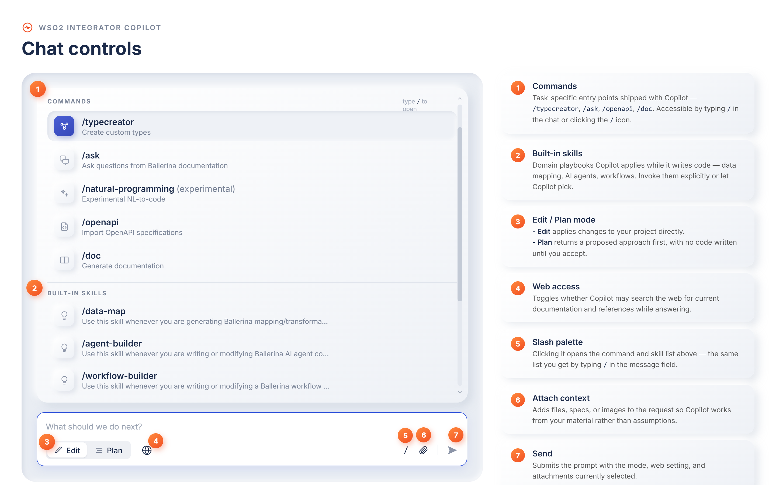The image size is (776, 485).
Task: Select the /typecreator command
Action: [x=252, y=126]
